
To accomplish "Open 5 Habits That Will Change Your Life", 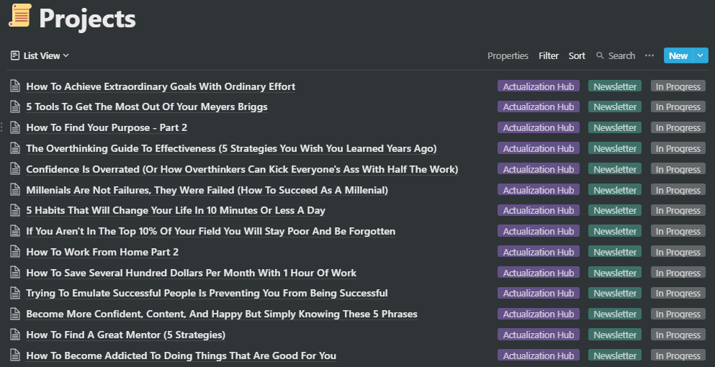I will 176,211.
